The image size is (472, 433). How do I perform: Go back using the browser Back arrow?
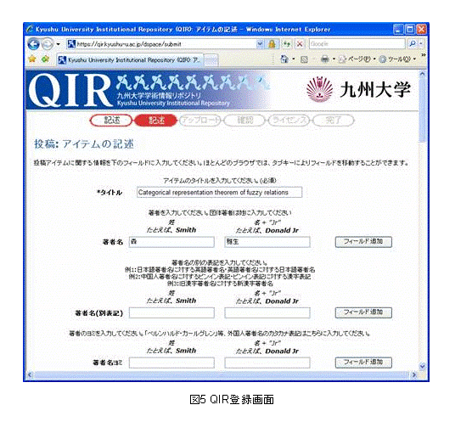(33, 44)
